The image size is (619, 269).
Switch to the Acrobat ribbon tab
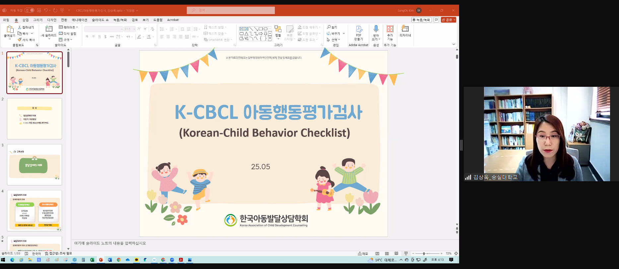coord(173,20)
